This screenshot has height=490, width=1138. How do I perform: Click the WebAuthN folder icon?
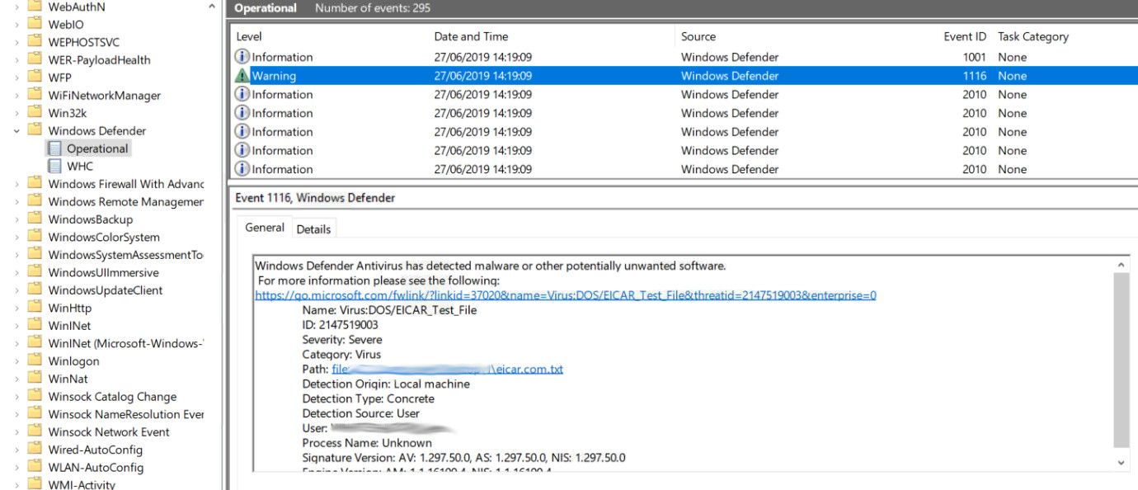coord(35,6)
